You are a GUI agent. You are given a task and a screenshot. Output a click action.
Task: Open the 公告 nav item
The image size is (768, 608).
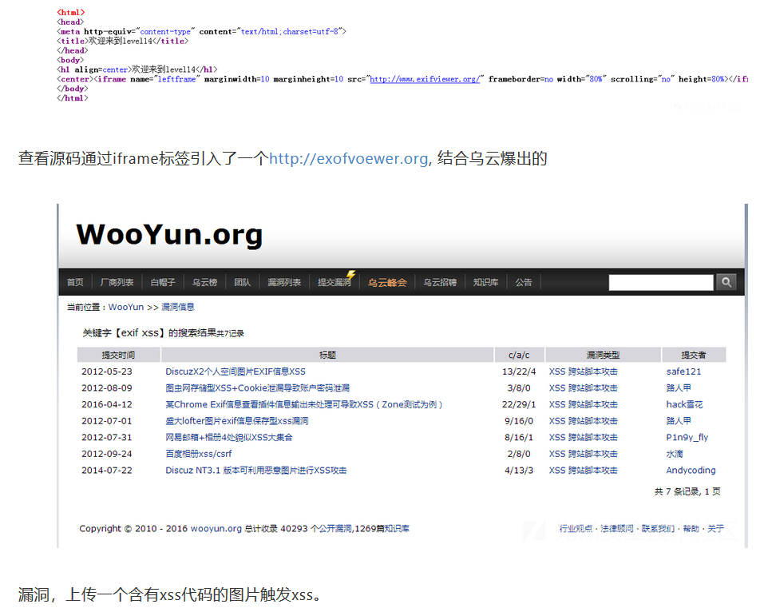[523, 282]
